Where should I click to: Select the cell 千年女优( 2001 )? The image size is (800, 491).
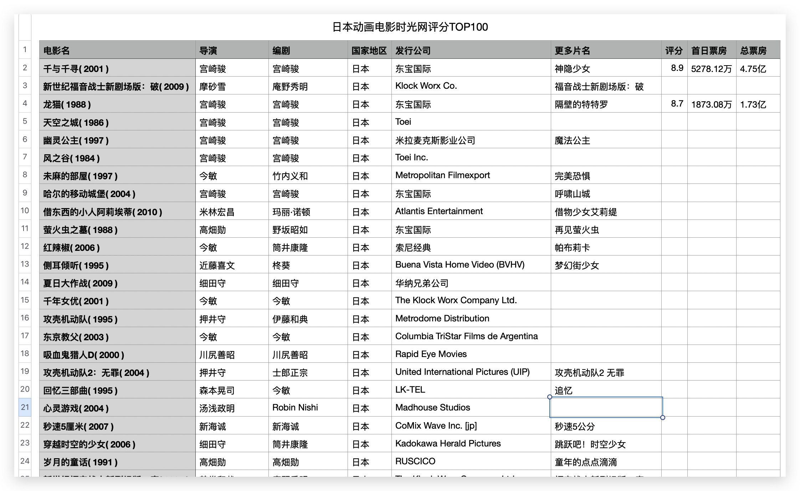point(117,300)
